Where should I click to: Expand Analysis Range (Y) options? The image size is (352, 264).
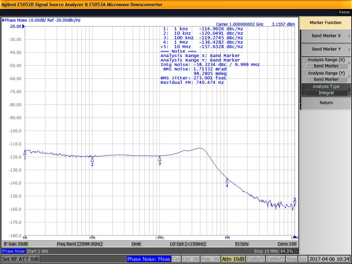pyautogui.click(x=326, y=76)
